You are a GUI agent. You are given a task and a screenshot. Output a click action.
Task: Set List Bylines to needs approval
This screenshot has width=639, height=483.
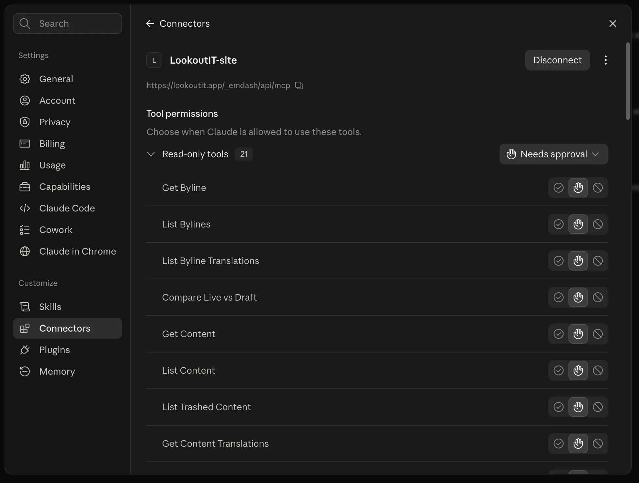click(x=578, y=224)
